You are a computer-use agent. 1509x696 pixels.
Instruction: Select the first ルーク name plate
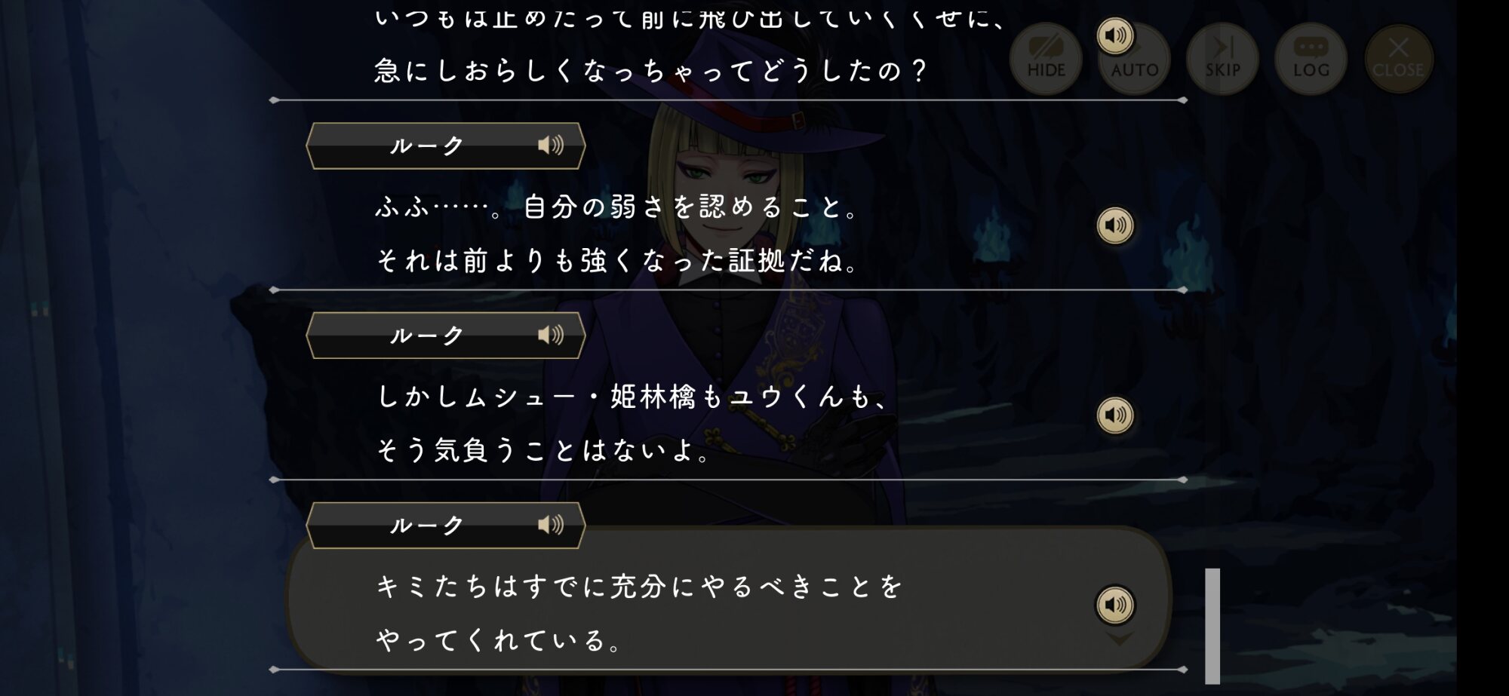click(x=445, y=146)
